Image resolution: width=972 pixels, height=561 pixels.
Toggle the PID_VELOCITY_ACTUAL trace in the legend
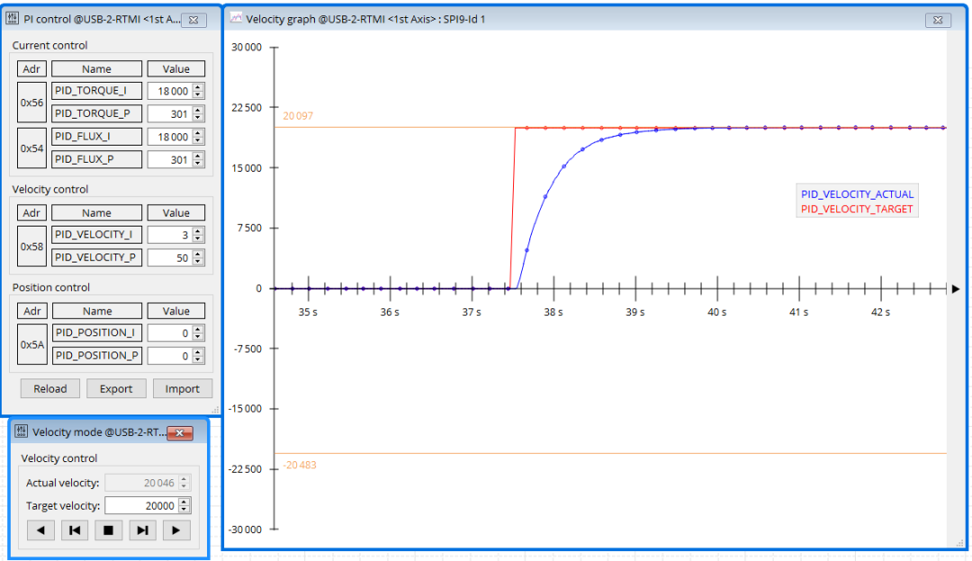point(857,193)
